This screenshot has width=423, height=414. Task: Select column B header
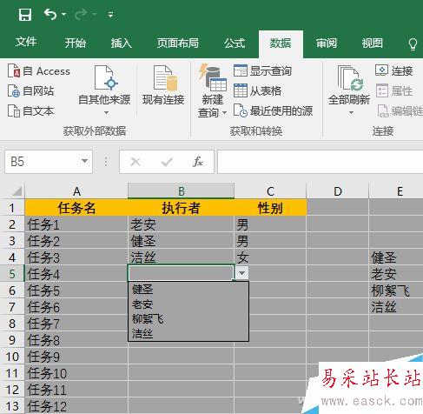pyautogui.click(x=181, y=191)
